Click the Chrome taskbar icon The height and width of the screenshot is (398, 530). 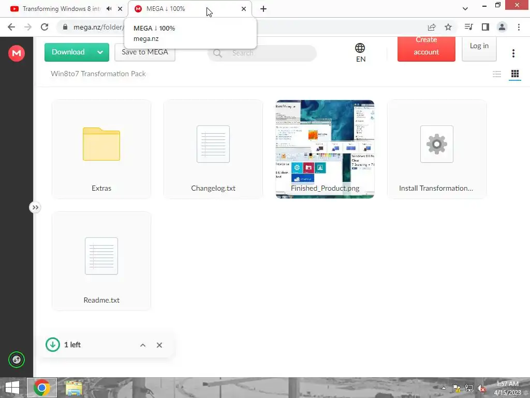[42, 388]
